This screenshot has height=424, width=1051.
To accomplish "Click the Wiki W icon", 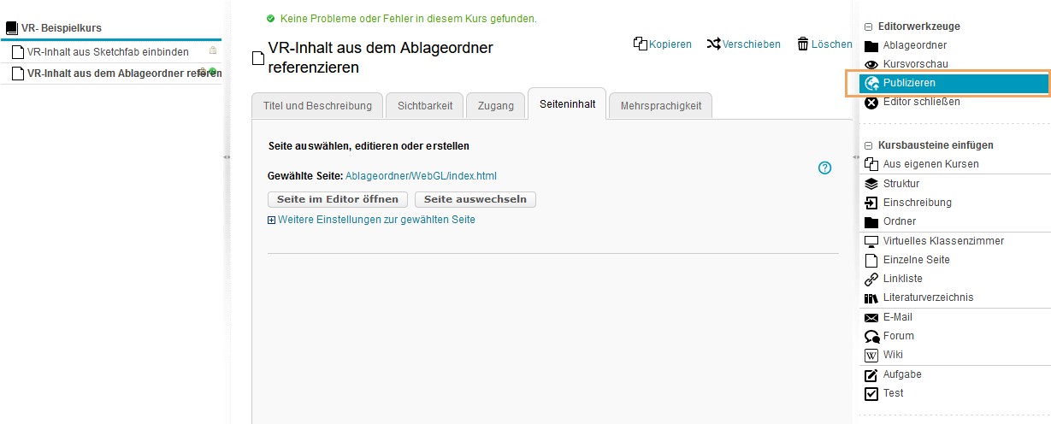I will point(871,356).
